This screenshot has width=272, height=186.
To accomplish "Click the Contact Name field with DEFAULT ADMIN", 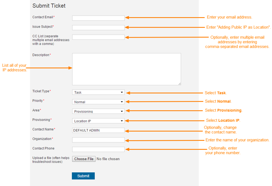I will coord(98,130).
